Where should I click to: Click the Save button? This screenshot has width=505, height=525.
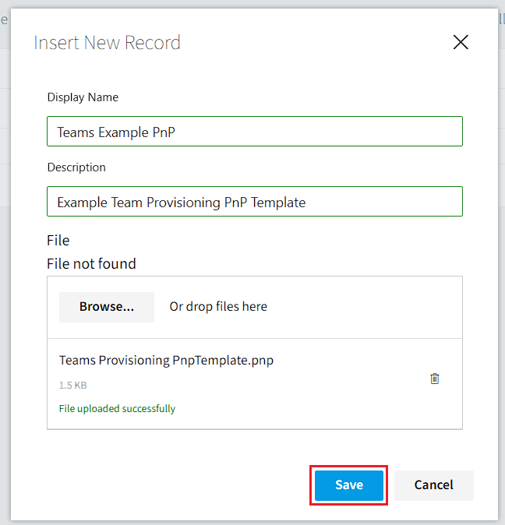349,485
